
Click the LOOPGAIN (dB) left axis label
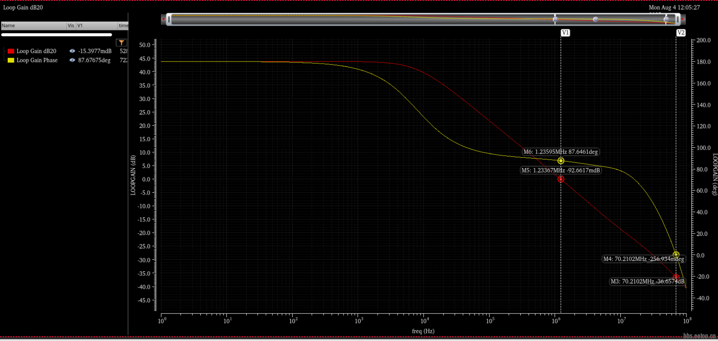(133, 175)
